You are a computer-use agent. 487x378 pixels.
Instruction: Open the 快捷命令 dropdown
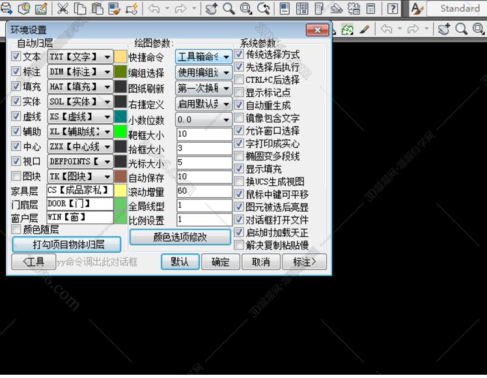[204, 57]
